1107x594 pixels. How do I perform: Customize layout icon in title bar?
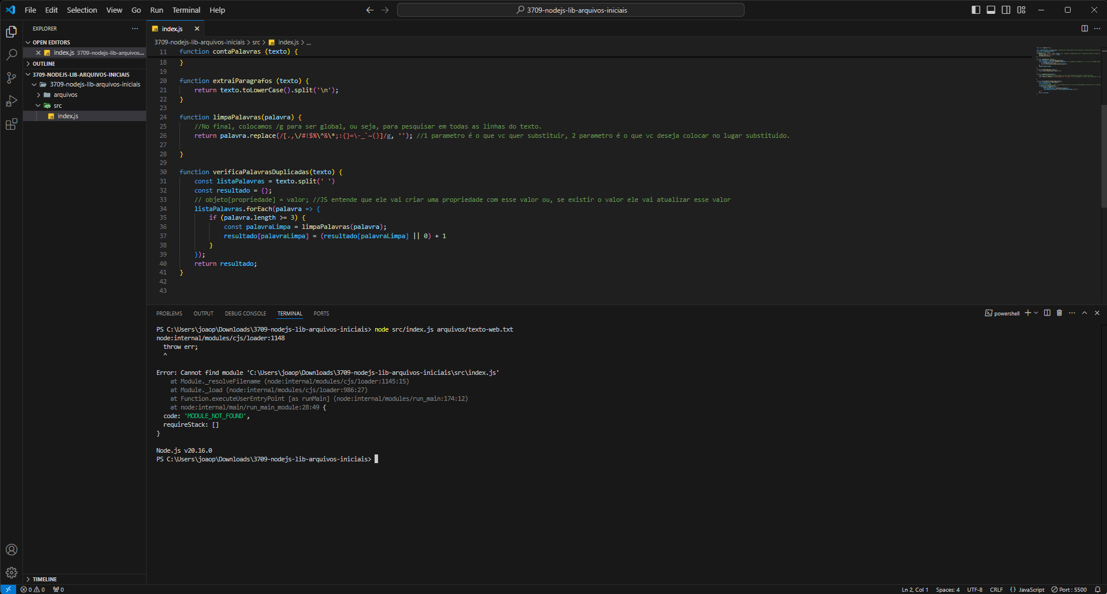(1022, 10)
